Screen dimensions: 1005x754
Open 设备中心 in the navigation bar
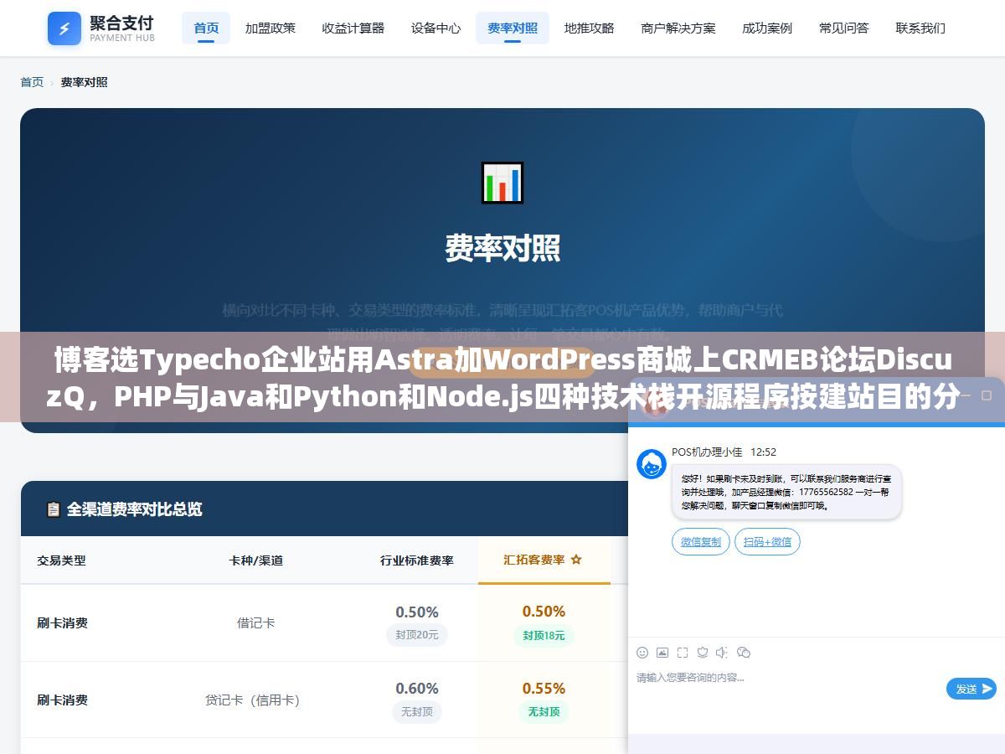(x=435, y=28)
